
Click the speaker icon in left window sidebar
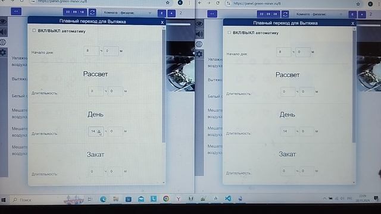pyautogui.click(x=4, y=32)
